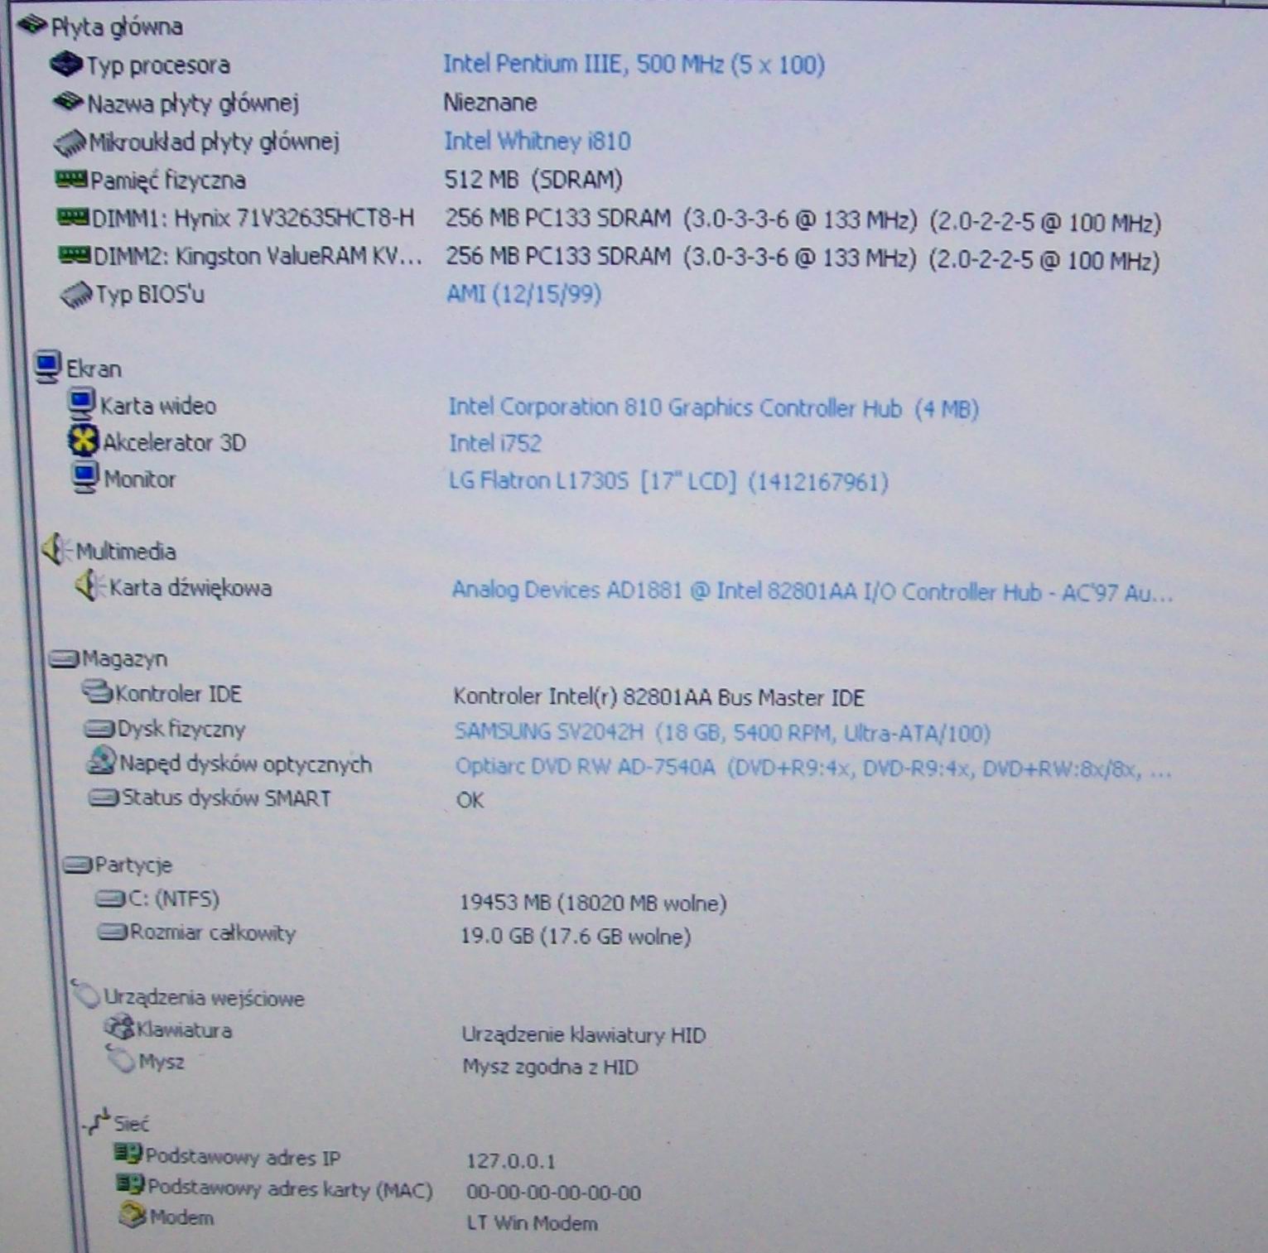Select the LT Win Modem value
The height and width of the screenshot is (1253, 1268).
(532, 1223)
